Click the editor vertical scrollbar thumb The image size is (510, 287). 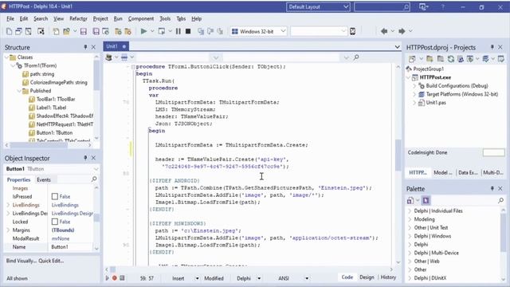398,155
